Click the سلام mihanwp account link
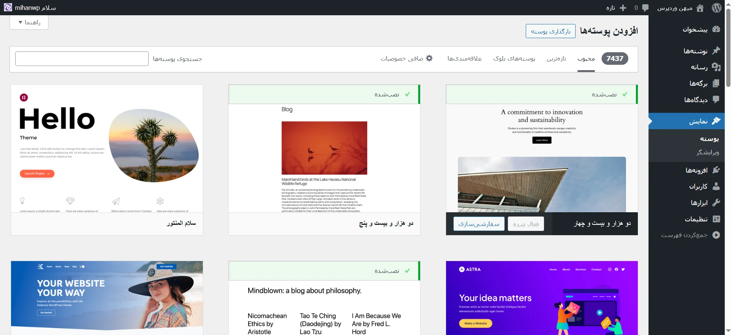This screenshot has width=732, height=335. pos(30,8)
